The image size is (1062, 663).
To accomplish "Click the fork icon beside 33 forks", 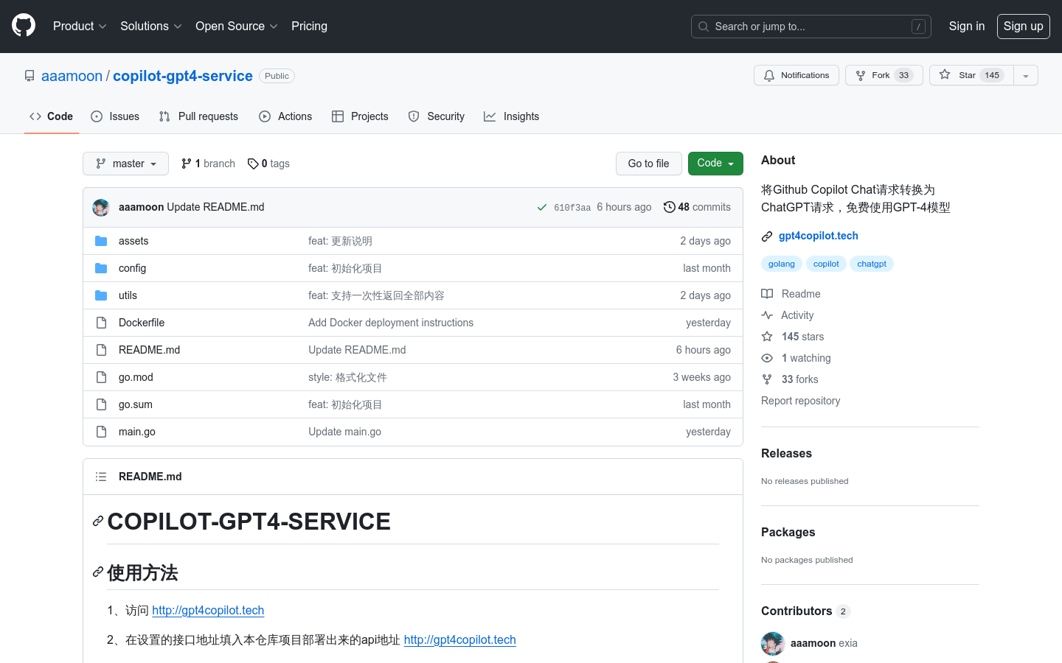I will click(x=767, y=379).
